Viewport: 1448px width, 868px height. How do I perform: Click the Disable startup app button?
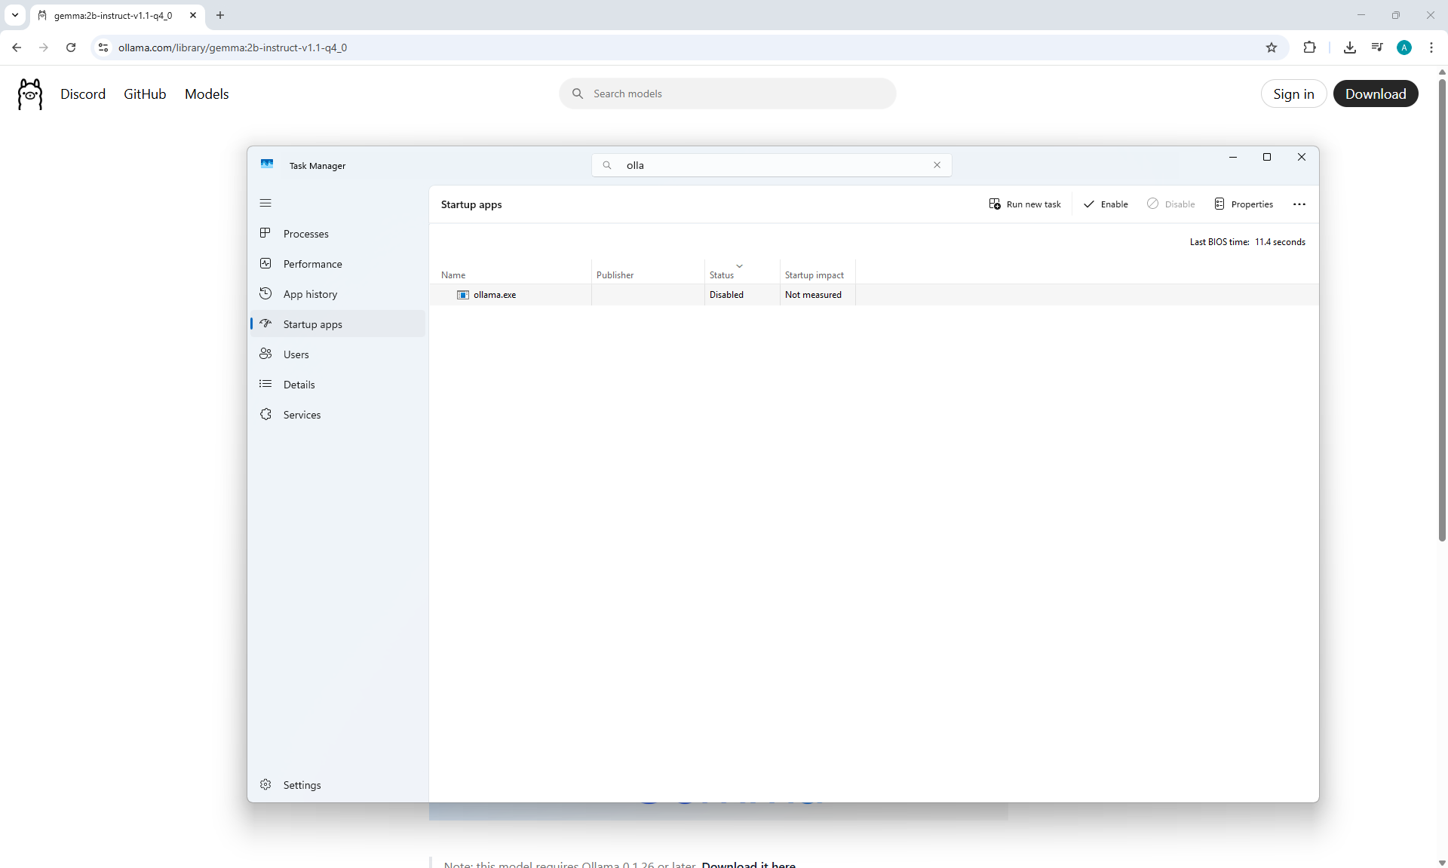click(x=1171, y=204)
